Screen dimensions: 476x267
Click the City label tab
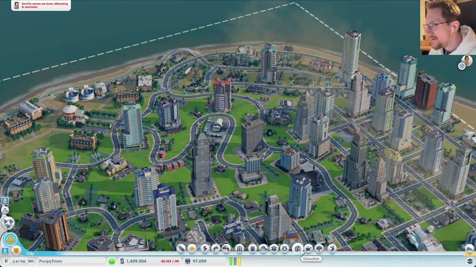pyautogui.click(x=30, y=254)
